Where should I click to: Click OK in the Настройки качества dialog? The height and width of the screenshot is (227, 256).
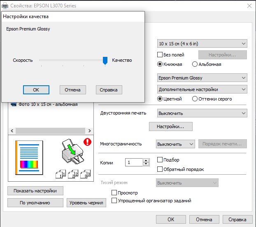36,90
